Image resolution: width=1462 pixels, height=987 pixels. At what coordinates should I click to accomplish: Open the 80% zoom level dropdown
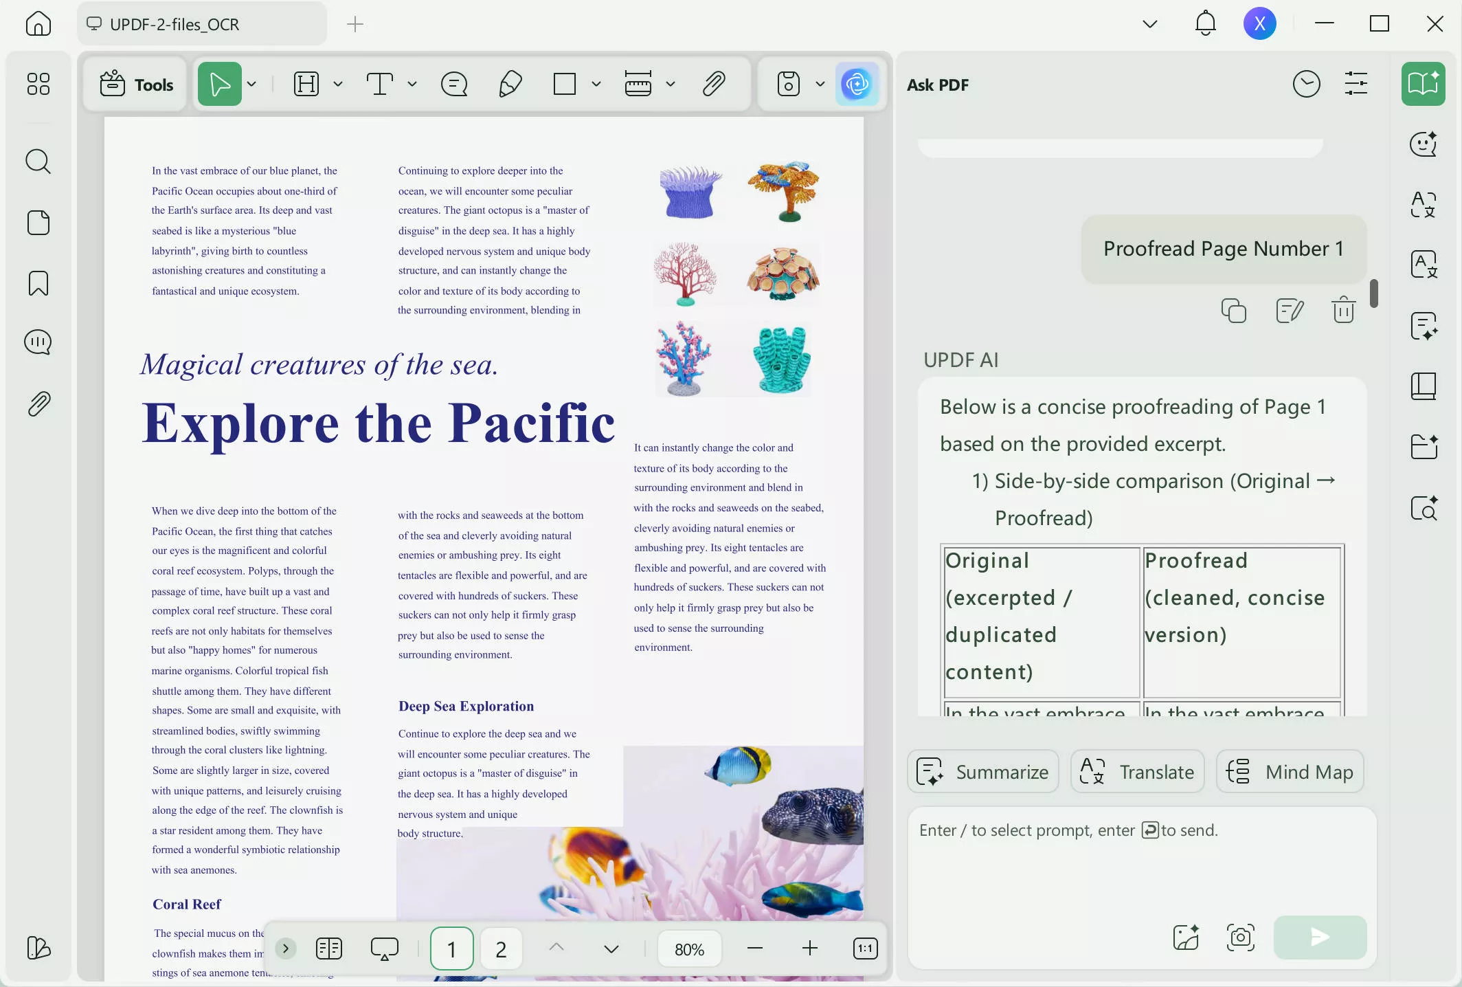click(x=689, y=949)
